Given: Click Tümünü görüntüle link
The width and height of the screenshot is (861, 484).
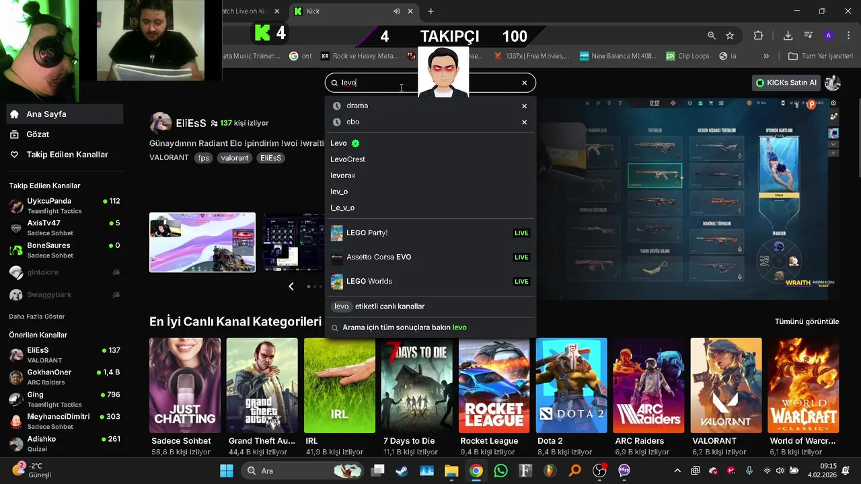Looking at the screenshot, I should coord(807,321).
